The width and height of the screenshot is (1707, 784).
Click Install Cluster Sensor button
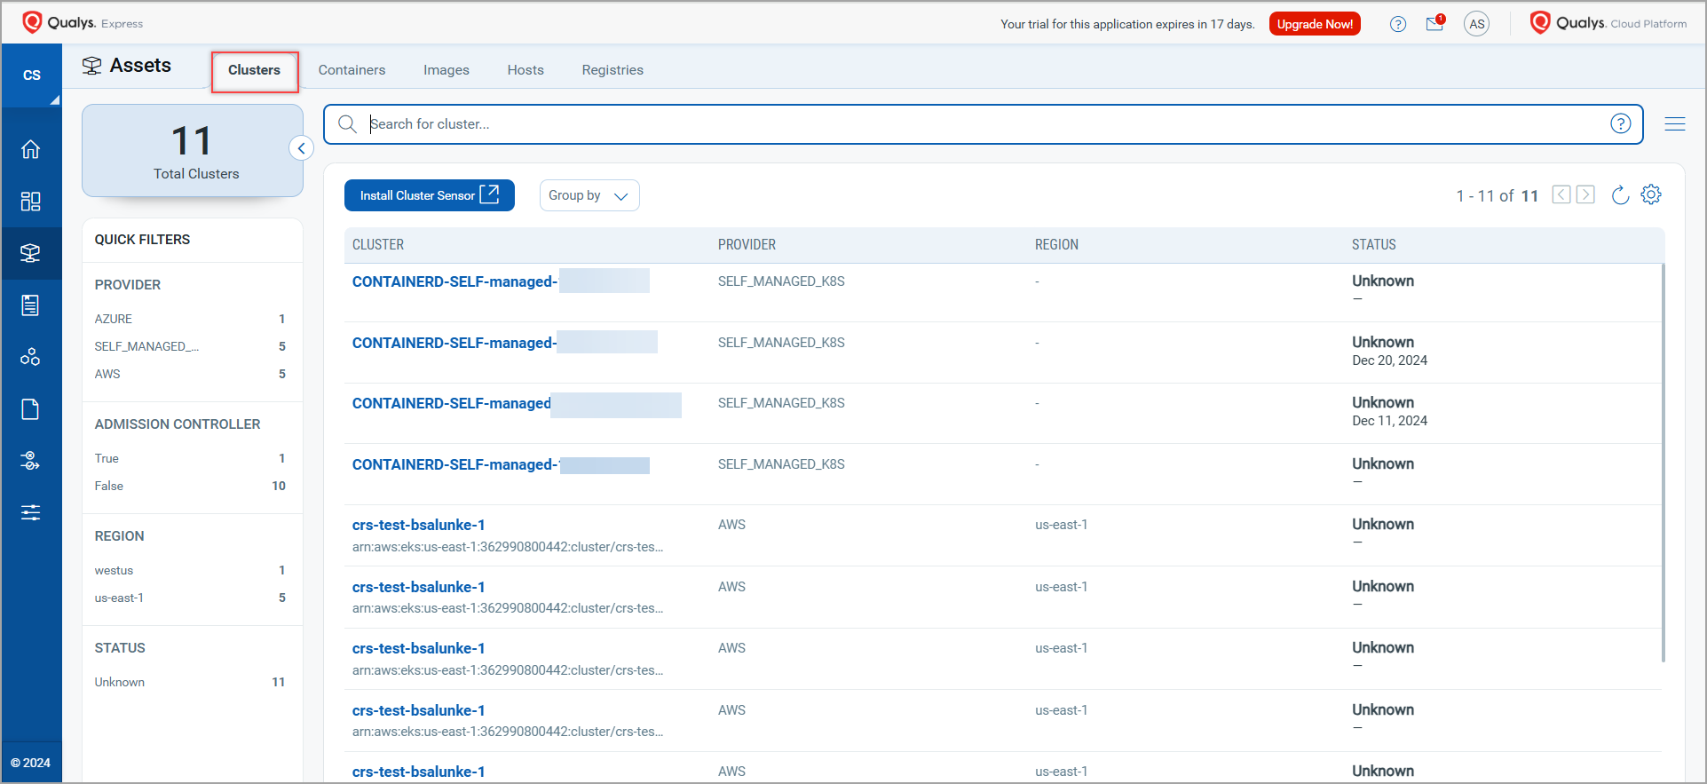(x=429, y=195)
